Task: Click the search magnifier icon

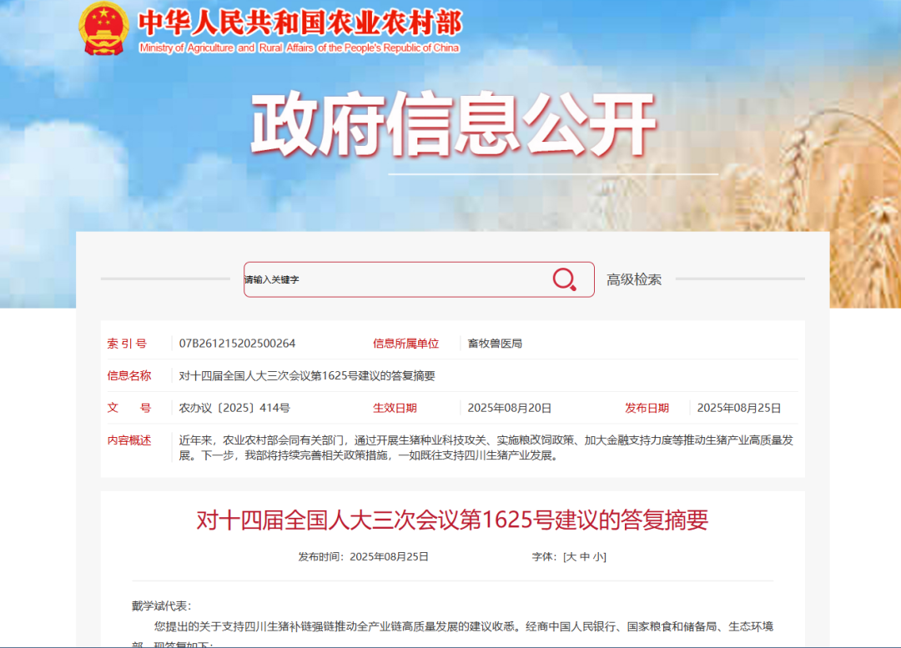Action: (x=565, y=280)
